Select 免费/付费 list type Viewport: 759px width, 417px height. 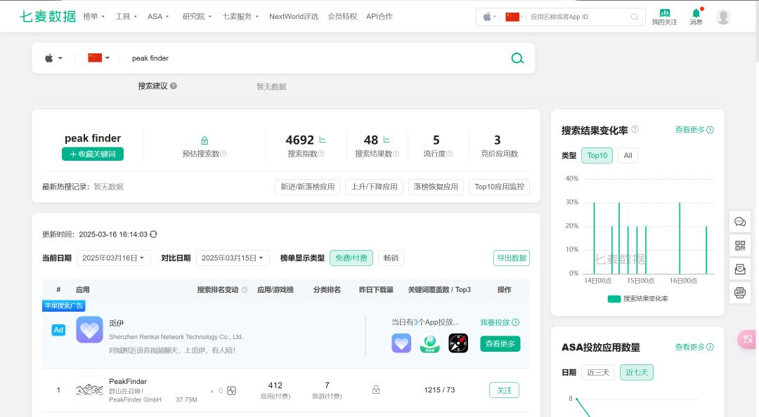(351, 258)
